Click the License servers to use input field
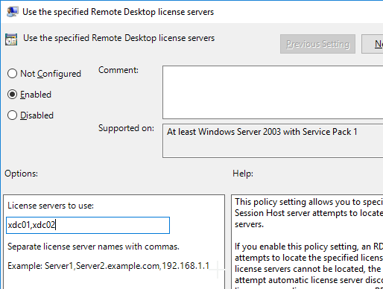Image resolution: width=383 pixels, height=289 pixels. (88, 225)
